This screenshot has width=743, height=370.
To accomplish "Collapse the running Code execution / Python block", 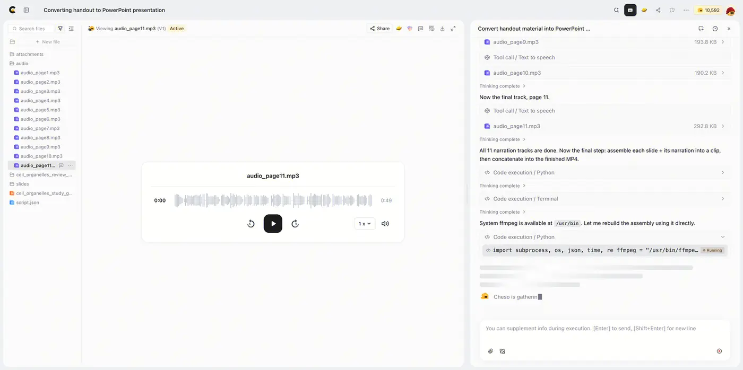I will [x=604, y=237].
